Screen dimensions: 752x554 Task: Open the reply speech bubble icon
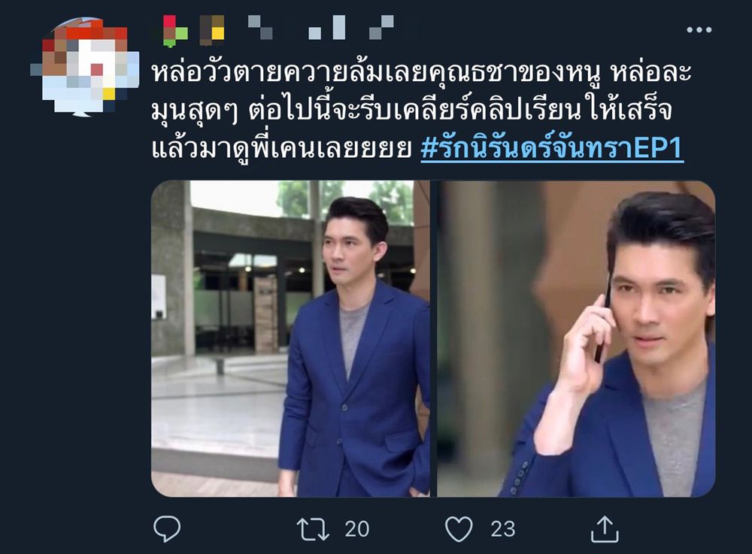point(167,529)
